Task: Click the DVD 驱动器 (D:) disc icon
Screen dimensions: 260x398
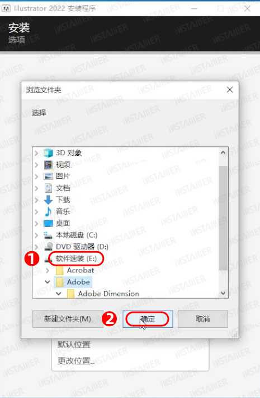Action: pos(48,247)
